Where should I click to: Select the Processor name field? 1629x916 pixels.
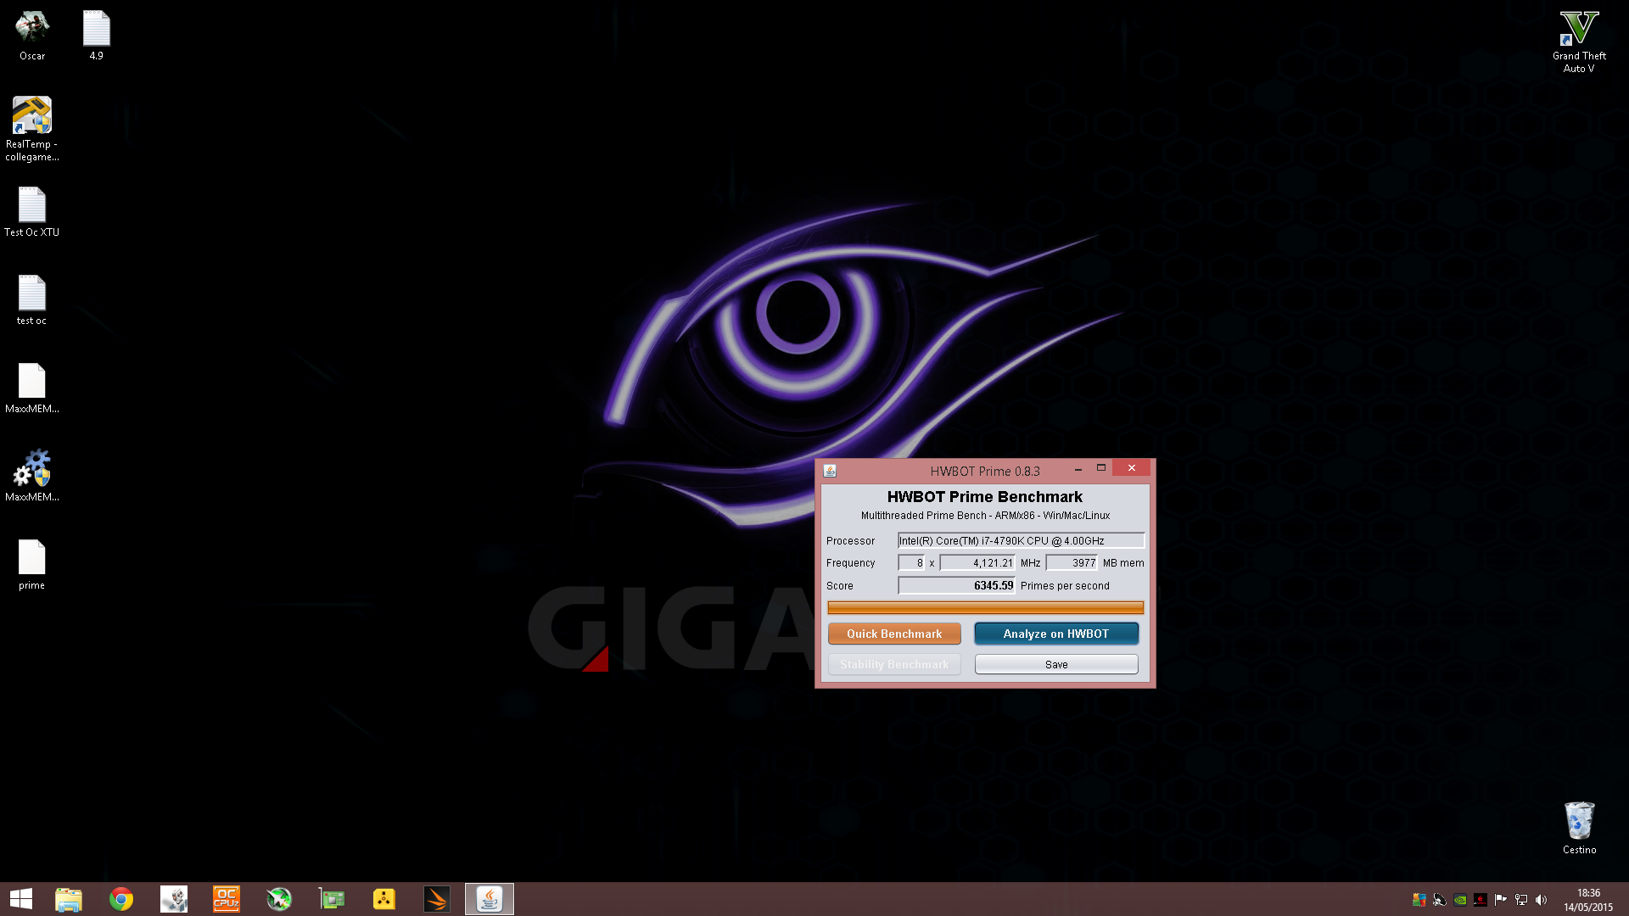[1021, 540]
